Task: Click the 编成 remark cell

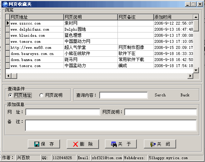Action: (136, 66)
